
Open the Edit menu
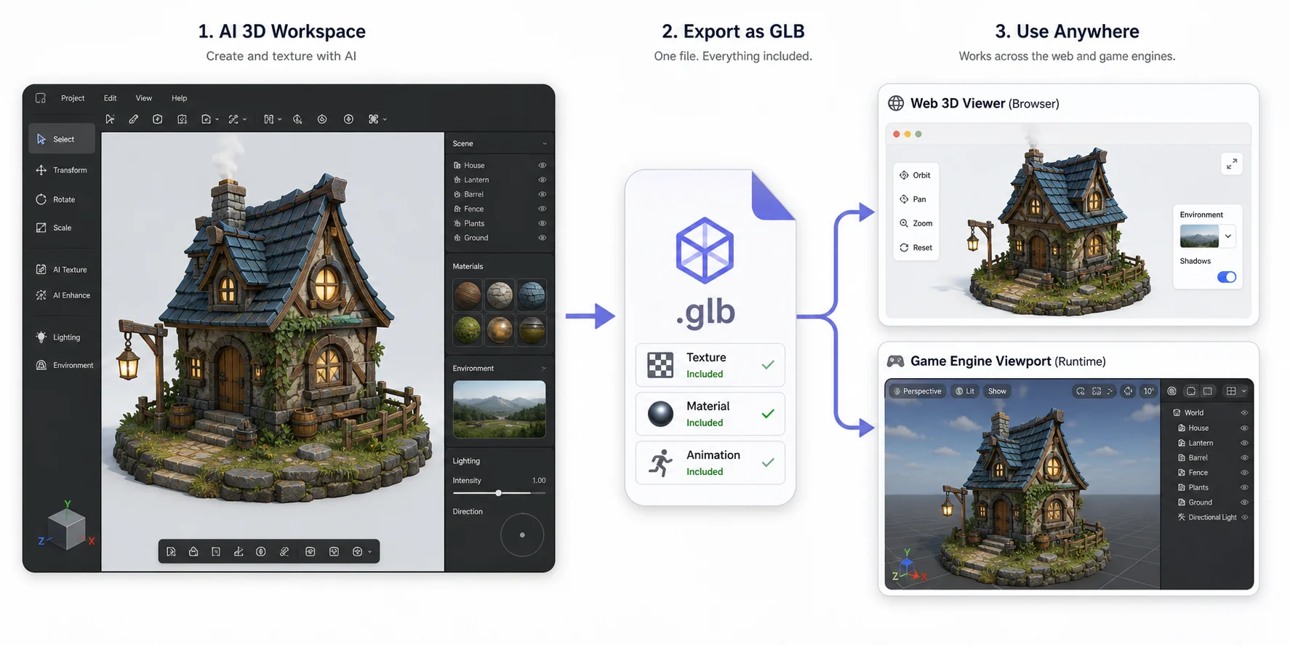110,98
